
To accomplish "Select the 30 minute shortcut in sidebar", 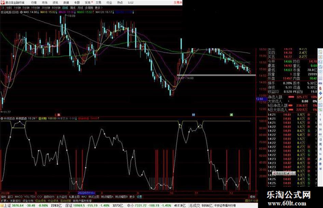I will click(x=320, y=129).
